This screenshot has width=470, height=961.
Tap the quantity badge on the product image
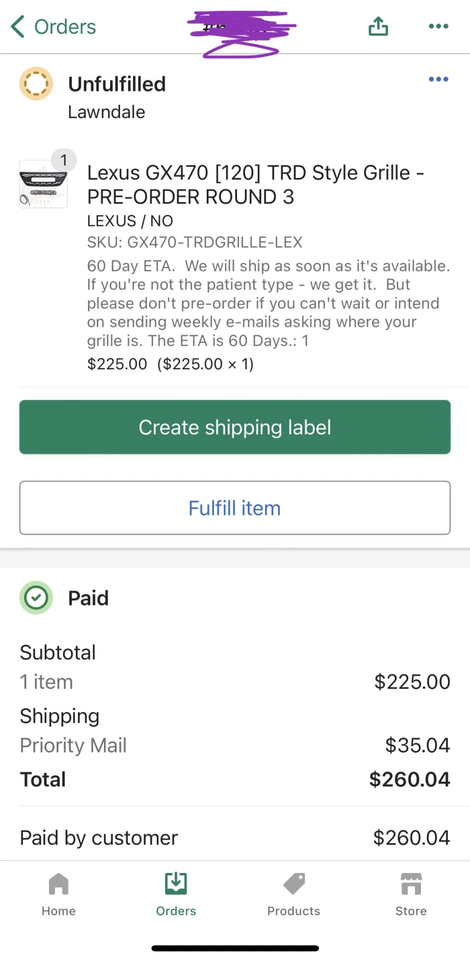click(x=63, y=160)
